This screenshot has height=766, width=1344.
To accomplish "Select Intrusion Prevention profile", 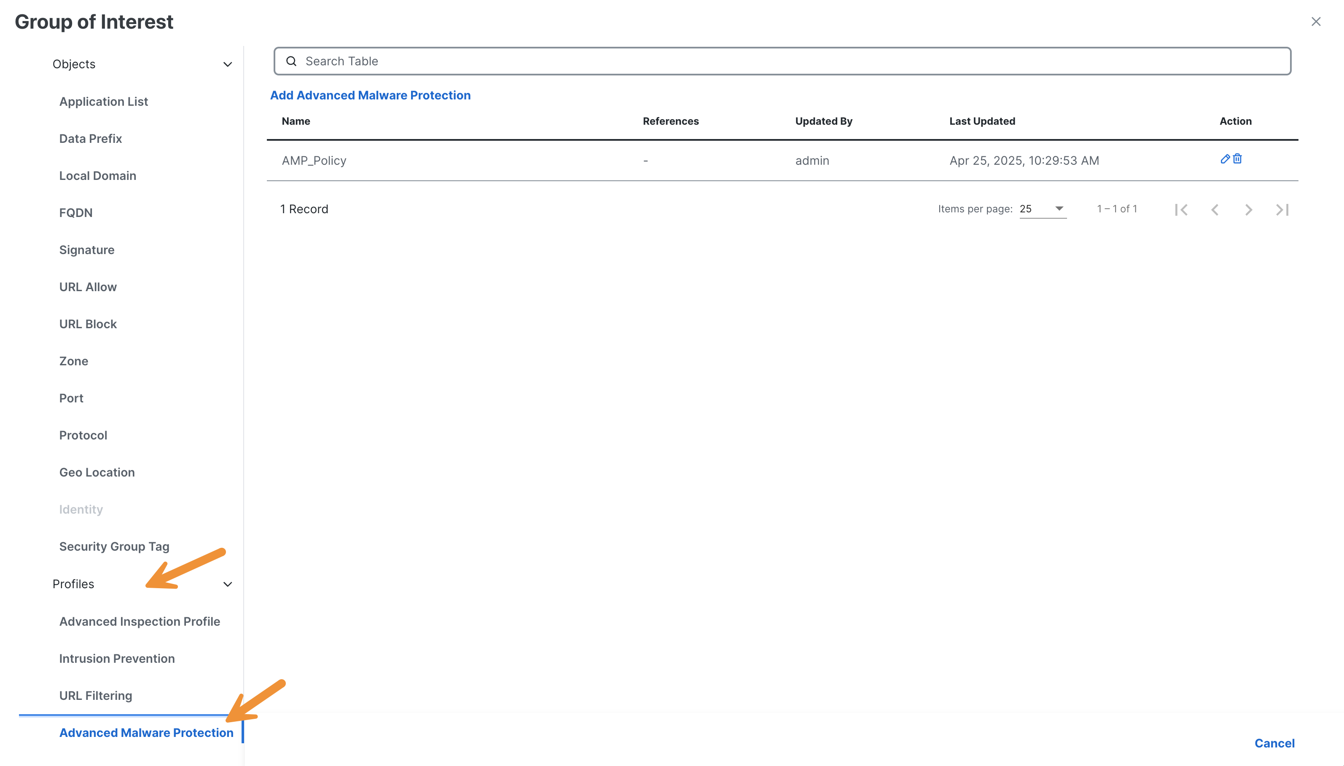I will [x=117, y=659].
